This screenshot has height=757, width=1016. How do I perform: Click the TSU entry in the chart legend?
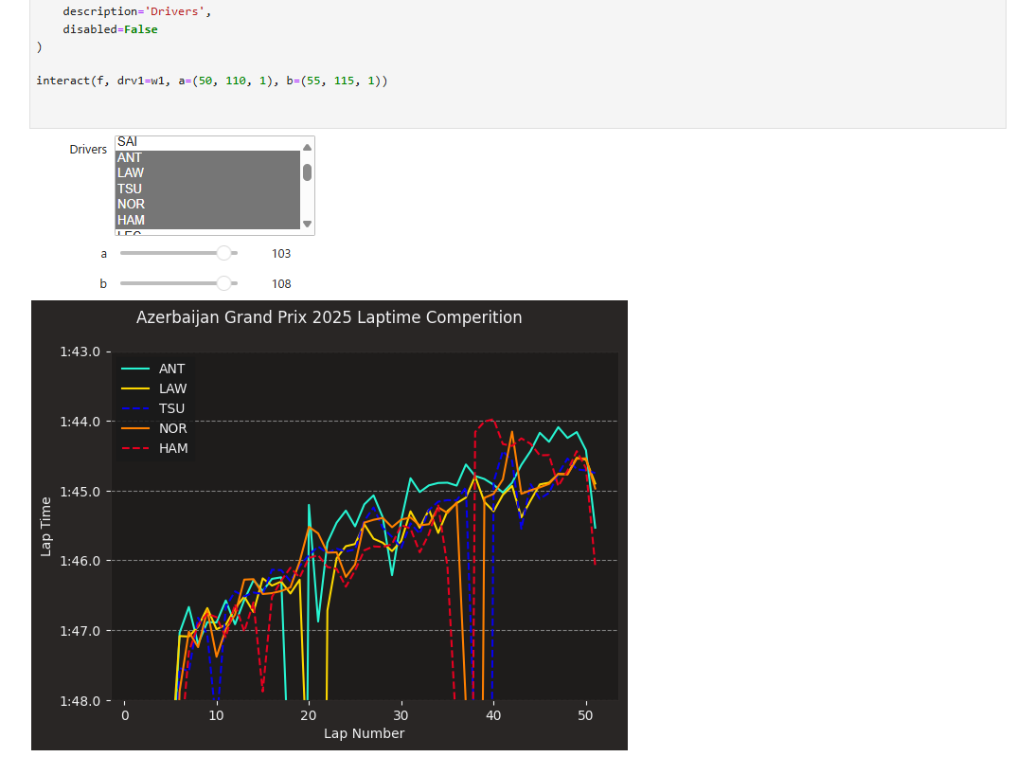point(153,409)
